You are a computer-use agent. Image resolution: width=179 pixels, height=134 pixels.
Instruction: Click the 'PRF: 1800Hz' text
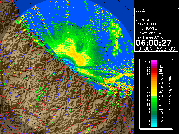click(x=146, y=28)
